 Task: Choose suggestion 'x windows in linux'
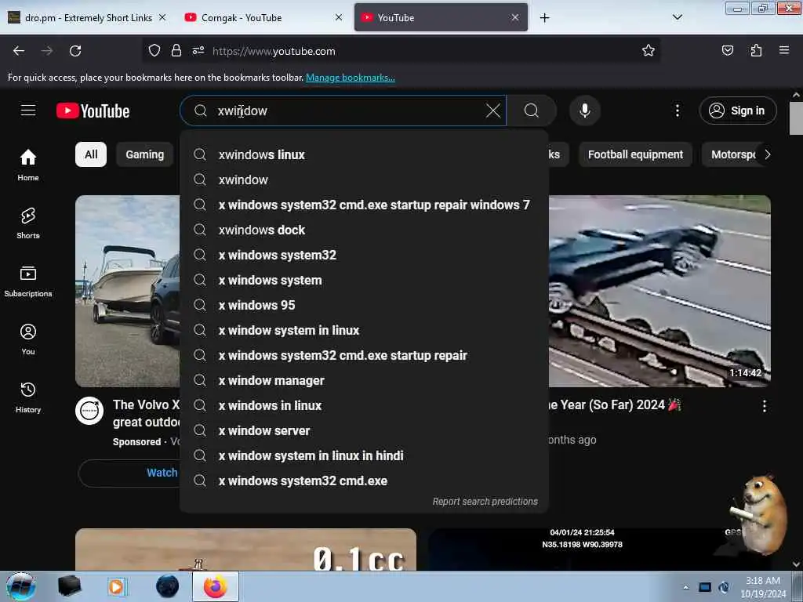pyautogui.click(x=364, y=405)
